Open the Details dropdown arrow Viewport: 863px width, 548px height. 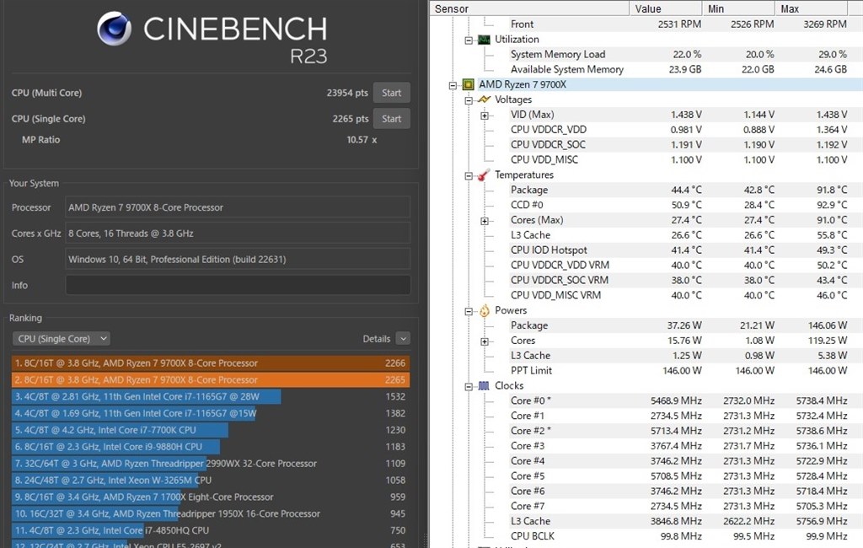click(404, 339)
